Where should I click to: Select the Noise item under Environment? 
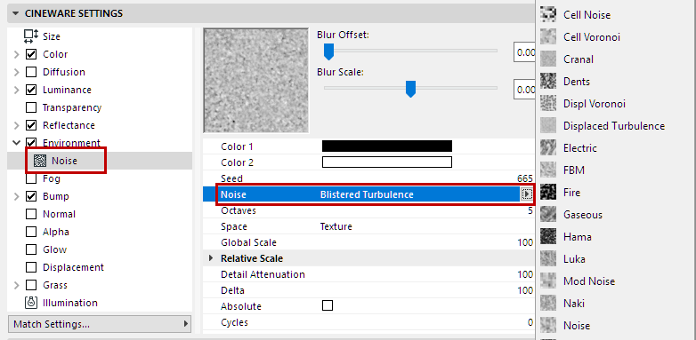[64, 161]
